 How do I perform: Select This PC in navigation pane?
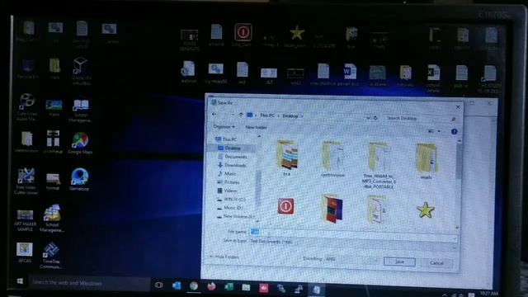[227, 139]
